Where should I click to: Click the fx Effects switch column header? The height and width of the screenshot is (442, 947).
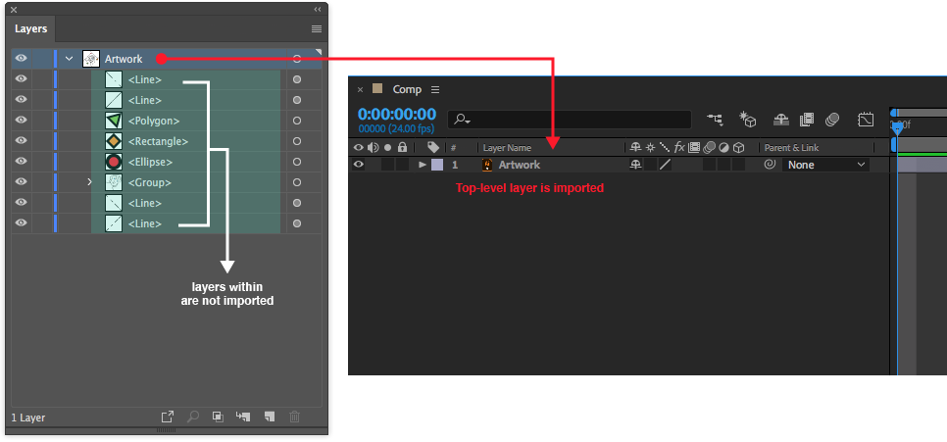[679, 147]
